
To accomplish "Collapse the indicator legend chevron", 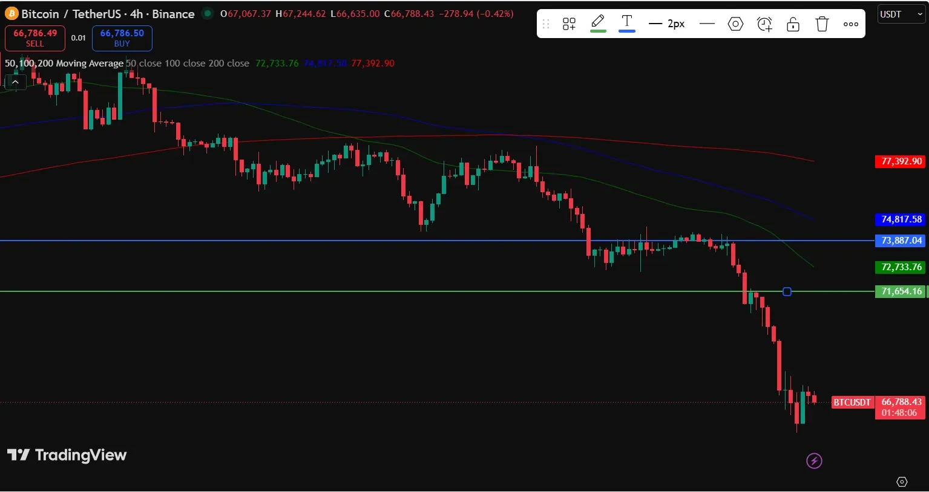I will (15, 82).
